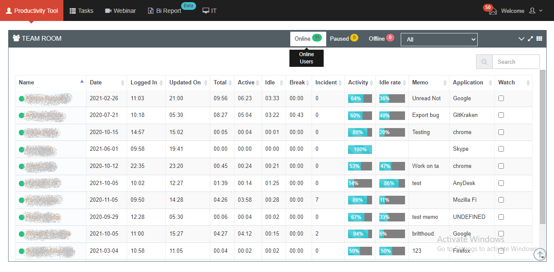Click the green status dot in 2021-06-01 row
The image size is (554, 272).
[x=21, y=149]
